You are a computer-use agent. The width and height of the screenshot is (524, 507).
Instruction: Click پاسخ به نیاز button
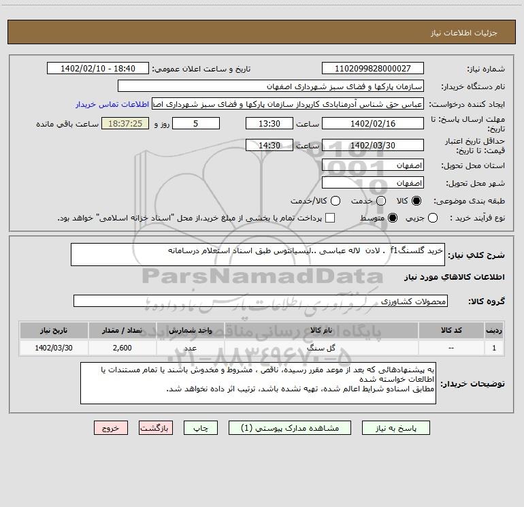396,428
